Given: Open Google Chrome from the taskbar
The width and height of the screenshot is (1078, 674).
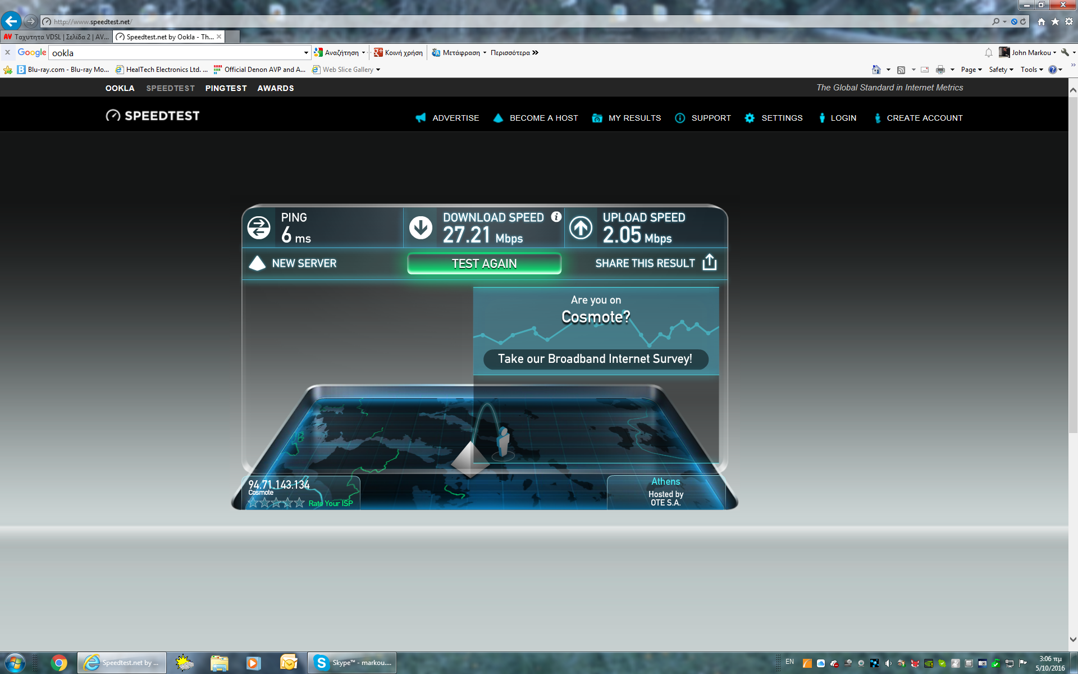Looking at the screenshot, I should tap(59, 663).
